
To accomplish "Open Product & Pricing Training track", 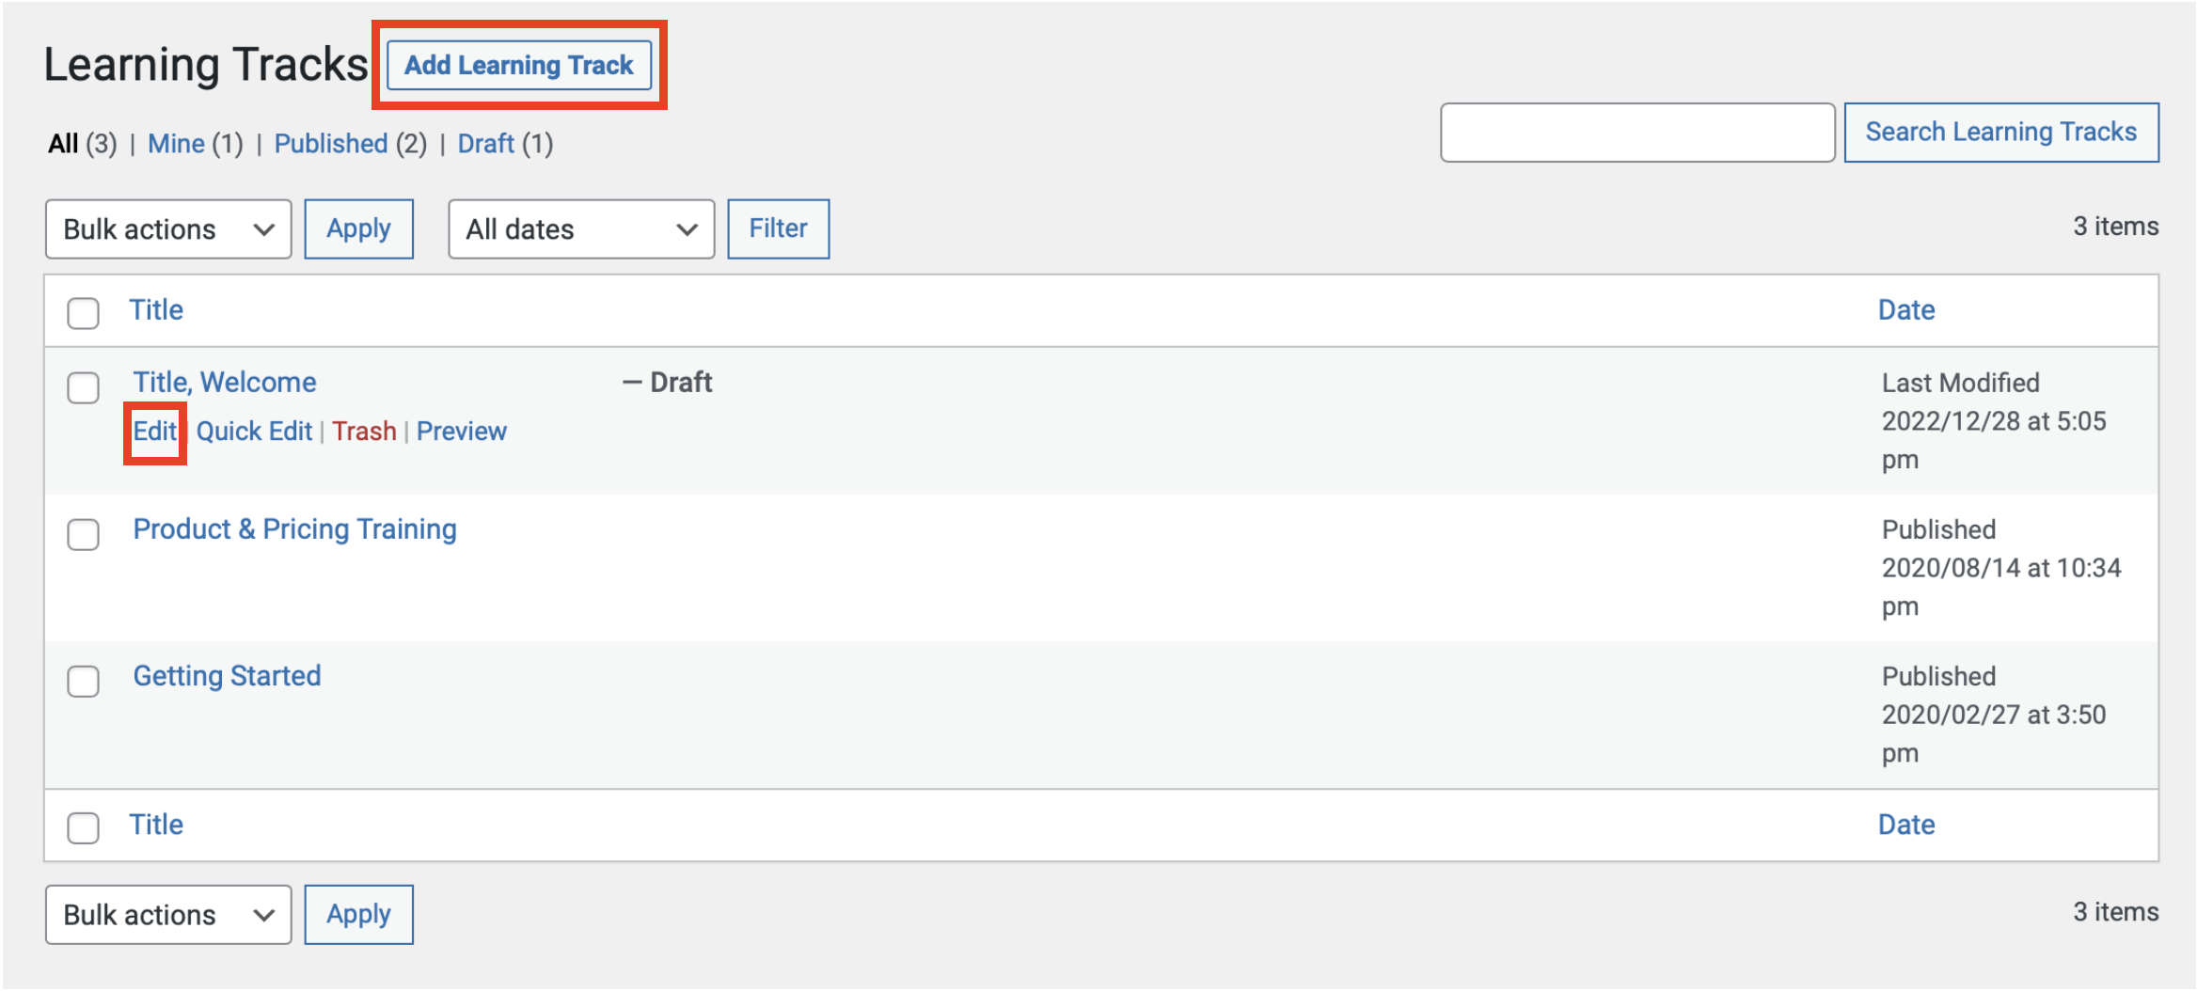I will 295,529.
